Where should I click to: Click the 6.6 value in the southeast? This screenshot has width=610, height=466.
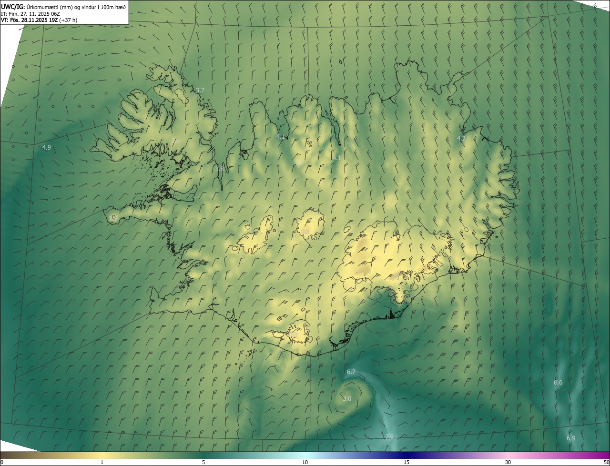[558, 383]
